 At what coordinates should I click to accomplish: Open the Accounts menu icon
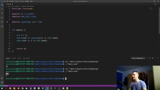point(2,78)
